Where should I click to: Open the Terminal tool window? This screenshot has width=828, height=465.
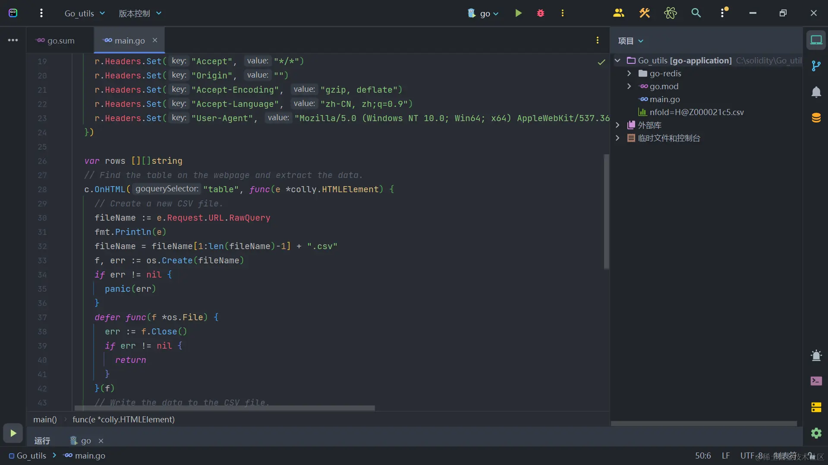coord(816,381)
